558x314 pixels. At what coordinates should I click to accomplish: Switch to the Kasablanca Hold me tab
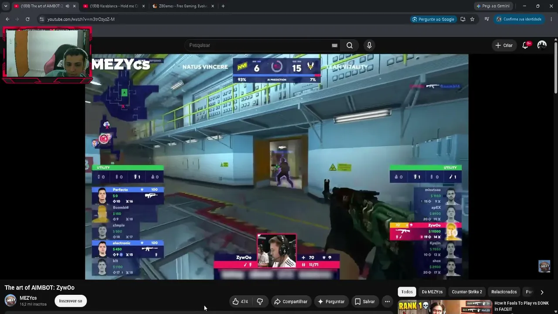pyautogui.click(x=113, y=6)
